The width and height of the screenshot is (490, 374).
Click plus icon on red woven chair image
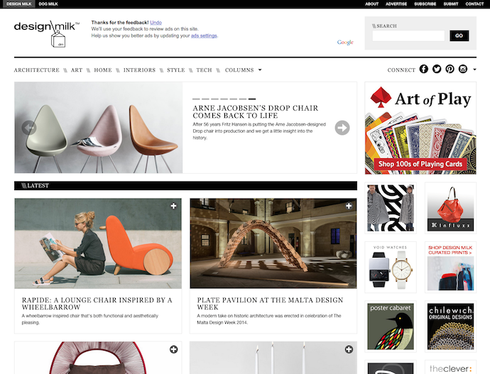(173, 349)
